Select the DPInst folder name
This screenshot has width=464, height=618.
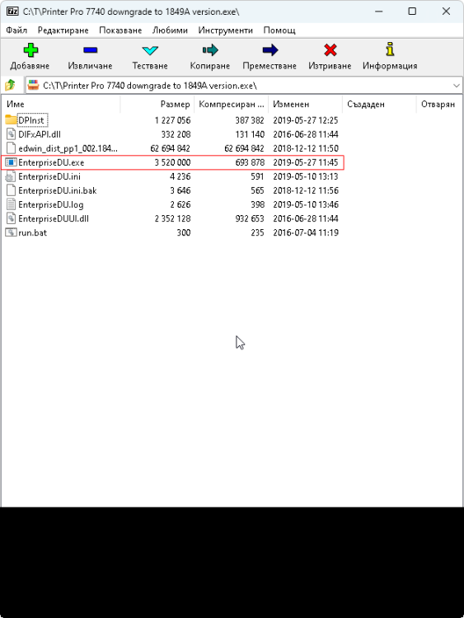(x=31, y=120)
